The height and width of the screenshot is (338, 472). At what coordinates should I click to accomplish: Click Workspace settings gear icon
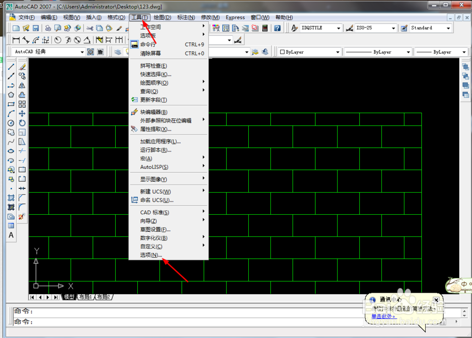click(x=91, y=52)
